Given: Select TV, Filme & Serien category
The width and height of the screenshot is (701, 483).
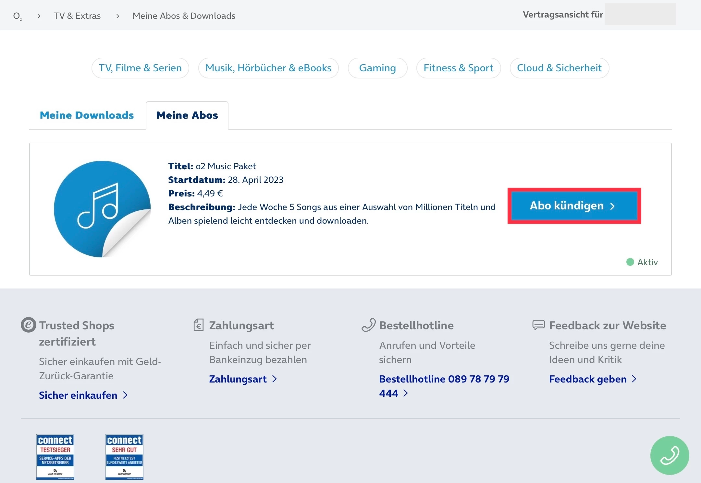Looking at the screenshot, I should click(x=140, y=68).
